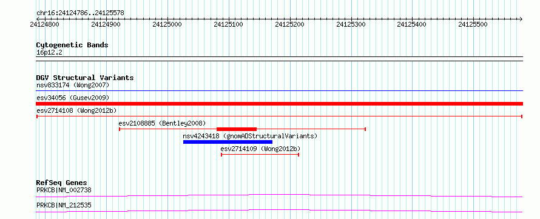540x219 pixels.
Task: Open the esv2714108 (Wong2012b) variant label
Action: (76, 110)
